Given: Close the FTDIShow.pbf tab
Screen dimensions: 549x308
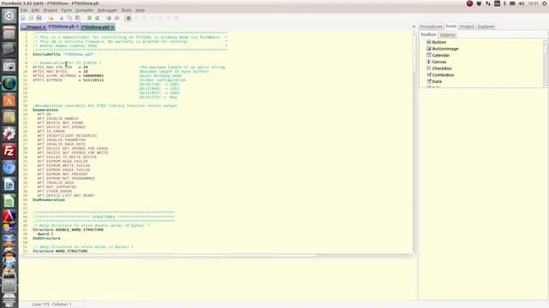Looking at the screenshot, I should 112,27.
